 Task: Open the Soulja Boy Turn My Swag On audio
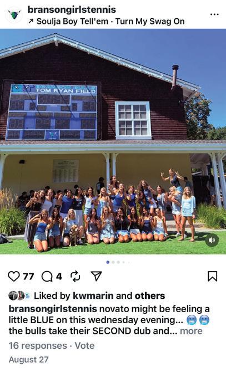(106, 22)
